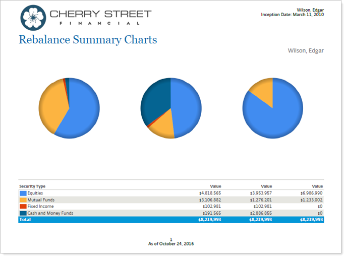Click the Mutual Funds orange legend swatch
346x258 pixels.
pyautogui.click(x=23, y=200)
